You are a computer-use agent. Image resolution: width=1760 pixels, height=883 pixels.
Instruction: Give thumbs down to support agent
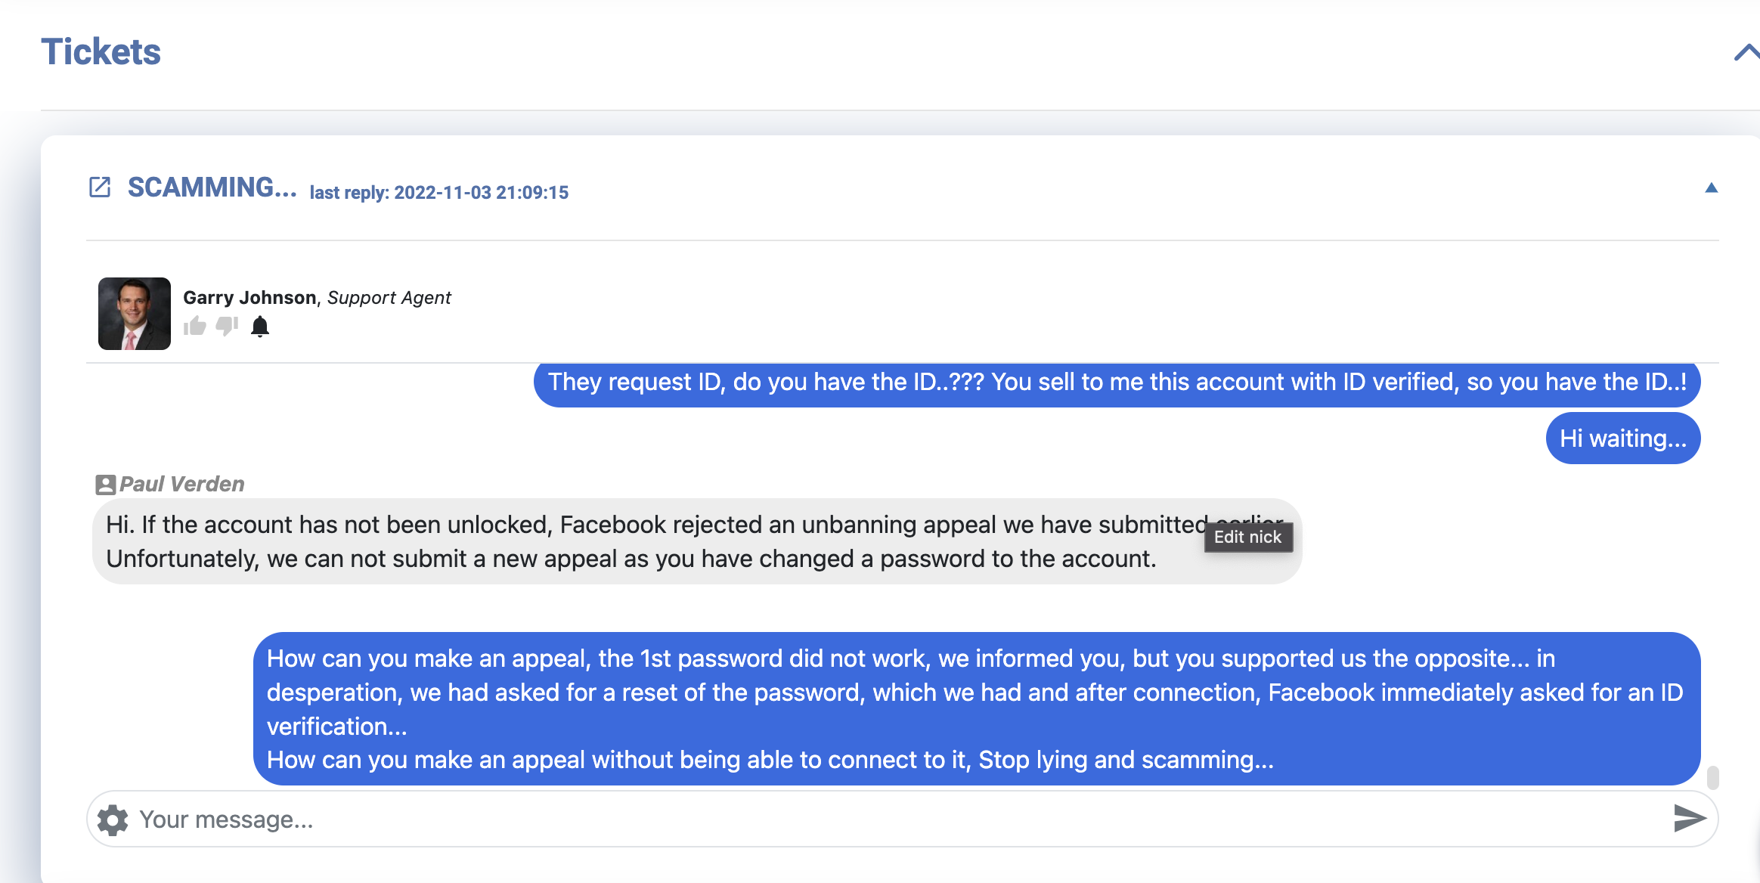click(x=227, y=326)
